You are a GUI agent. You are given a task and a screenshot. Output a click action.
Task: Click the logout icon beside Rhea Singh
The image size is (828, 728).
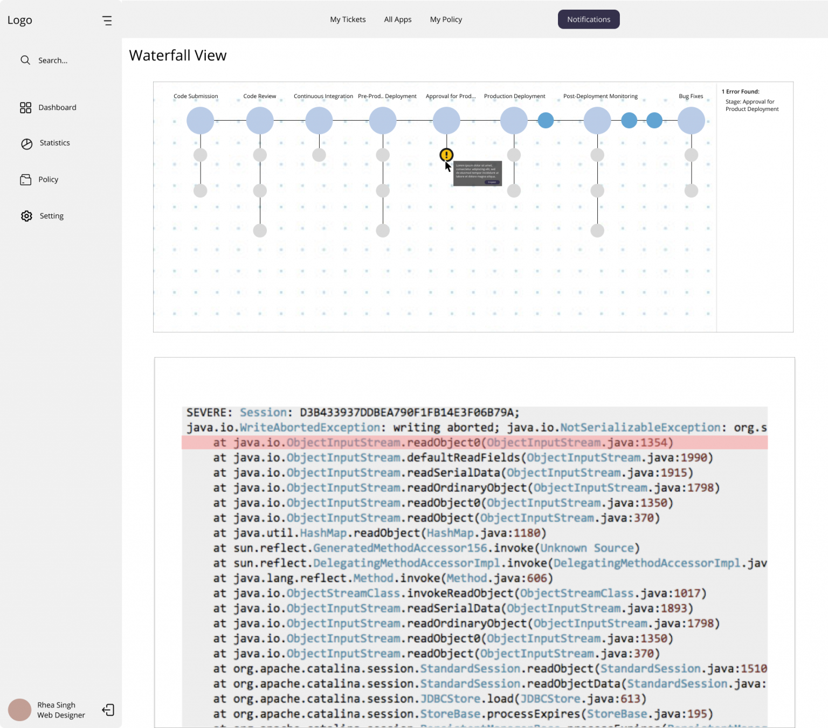108,710
